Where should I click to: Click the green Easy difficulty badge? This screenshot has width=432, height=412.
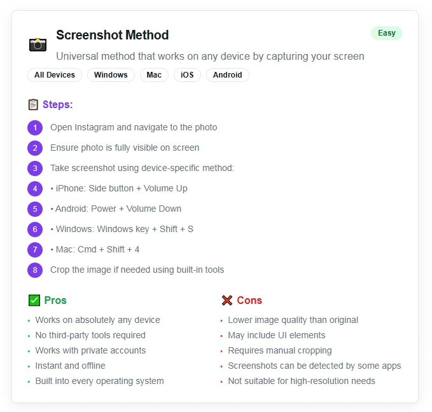point(387,33)
